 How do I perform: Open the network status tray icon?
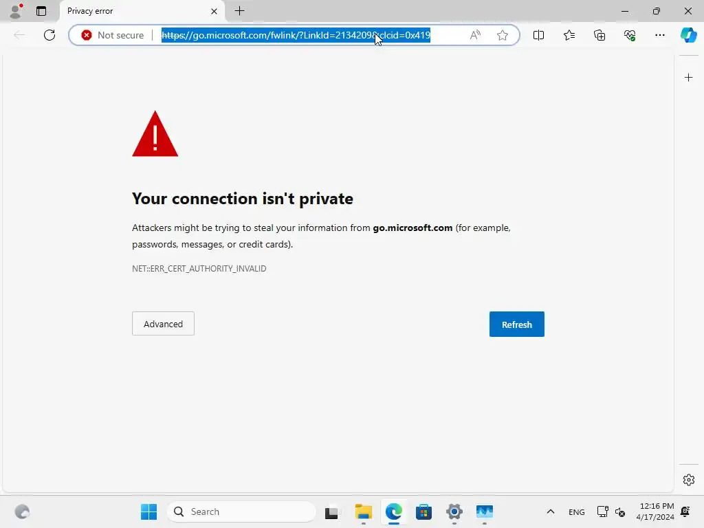(602, 511)
